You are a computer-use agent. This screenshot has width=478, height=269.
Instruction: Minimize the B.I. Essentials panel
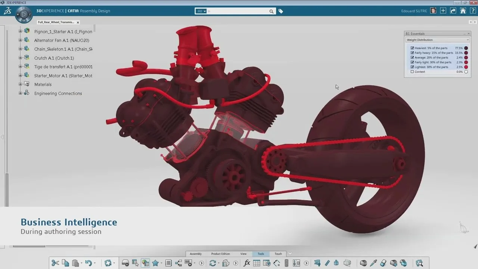(465, 34)
